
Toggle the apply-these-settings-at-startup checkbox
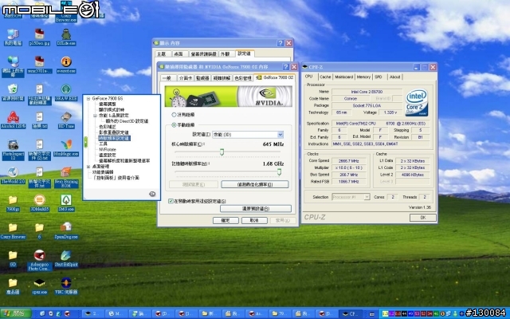171,201
